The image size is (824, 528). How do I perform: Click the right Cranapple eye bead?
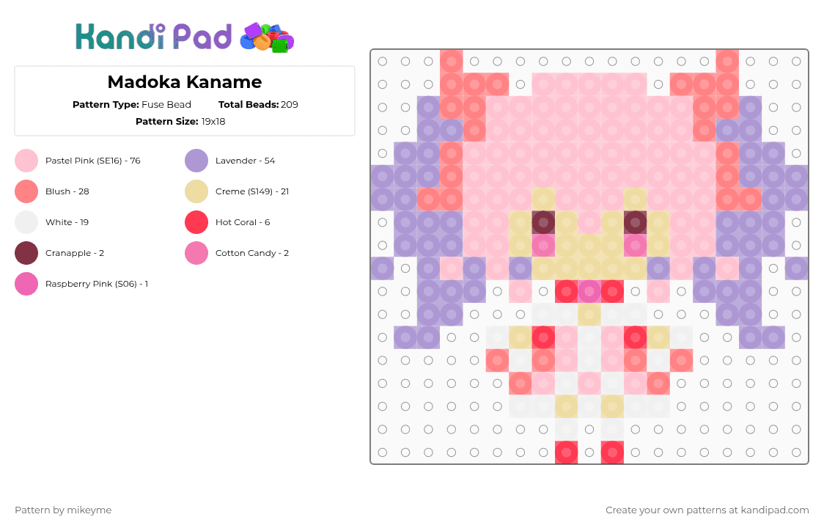click(636, 222)
